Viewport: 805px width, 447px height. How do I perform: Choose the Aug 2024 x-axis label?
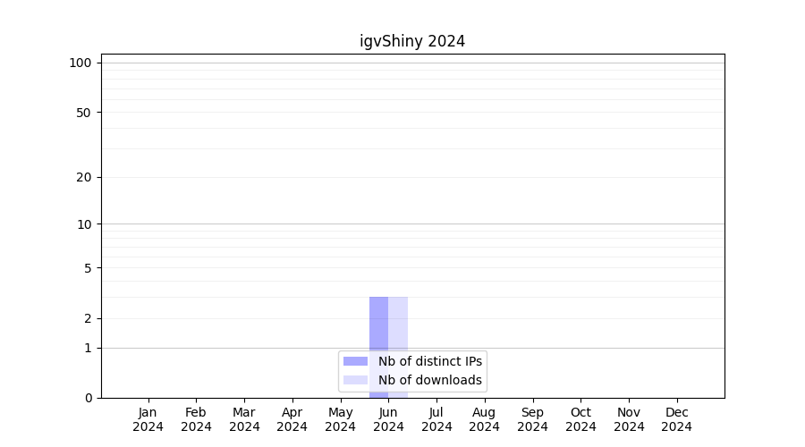(x=484, y=419)
